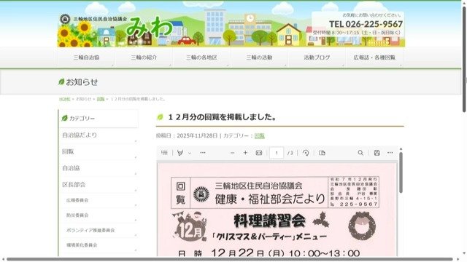
Task: Click the horizontal scrollbar at bottom
Action: coord(229,259)
